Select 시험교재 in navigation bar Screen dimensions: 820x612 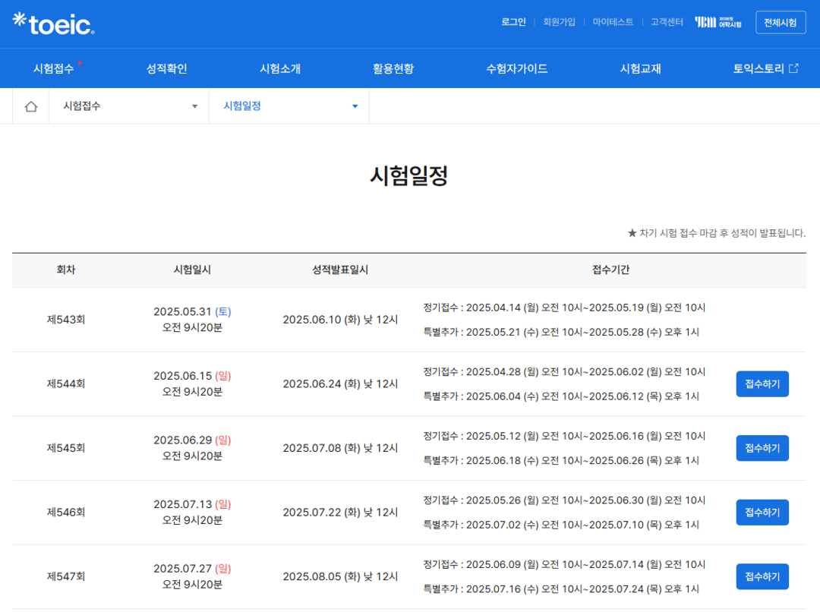(640, 68)
